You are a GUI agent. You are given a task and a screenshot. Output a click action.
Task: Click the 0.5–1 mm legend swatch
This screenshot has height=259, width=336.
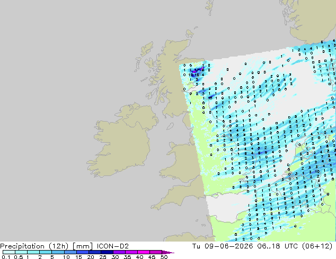[x=21, y=252]
